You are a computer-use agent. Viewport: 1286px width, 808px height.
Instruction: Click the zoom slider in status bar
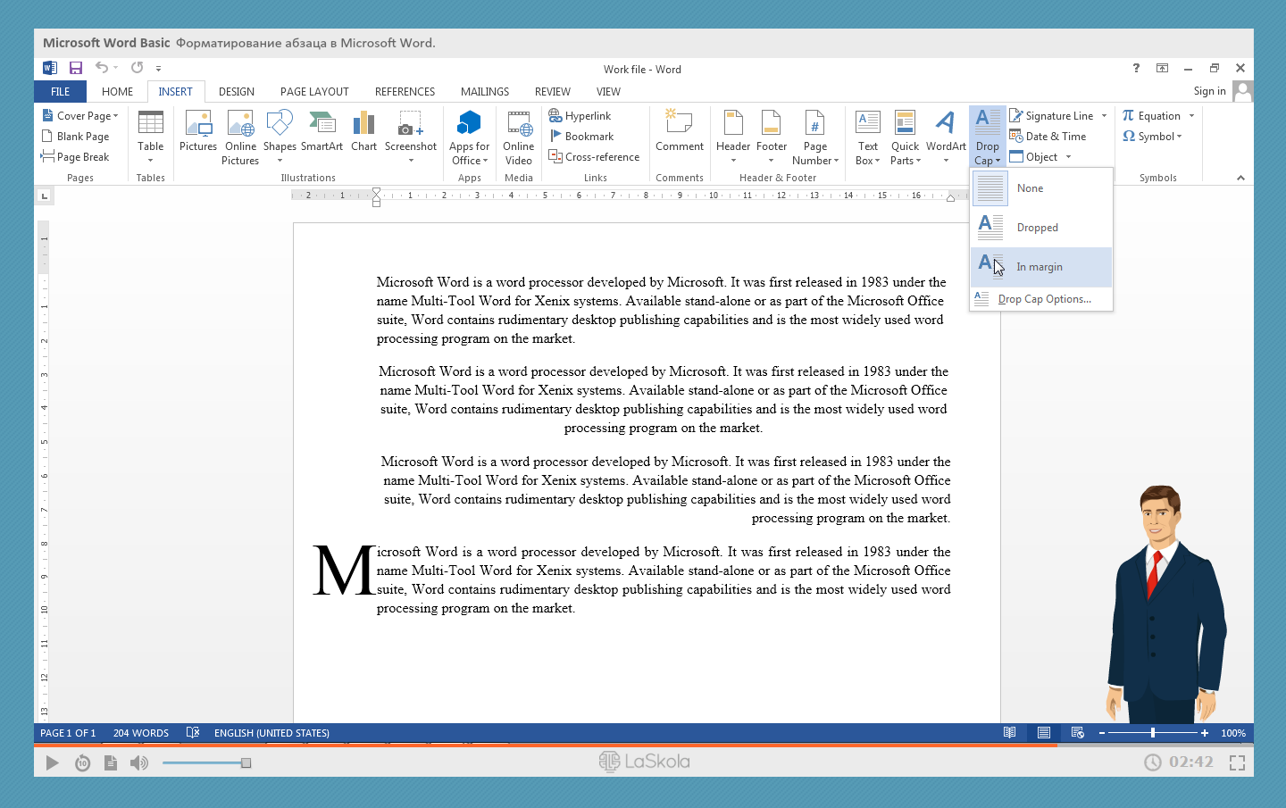pos(1153,733)
